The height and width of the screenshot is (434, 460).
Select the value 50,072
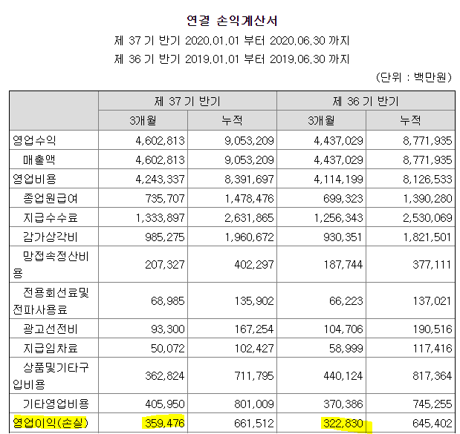tap(168, 349)
